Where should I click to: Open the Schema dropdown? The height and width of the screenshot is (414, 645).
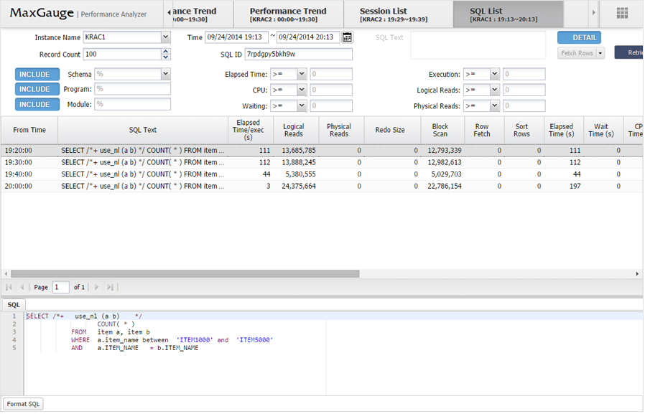(x=165, y=75)
